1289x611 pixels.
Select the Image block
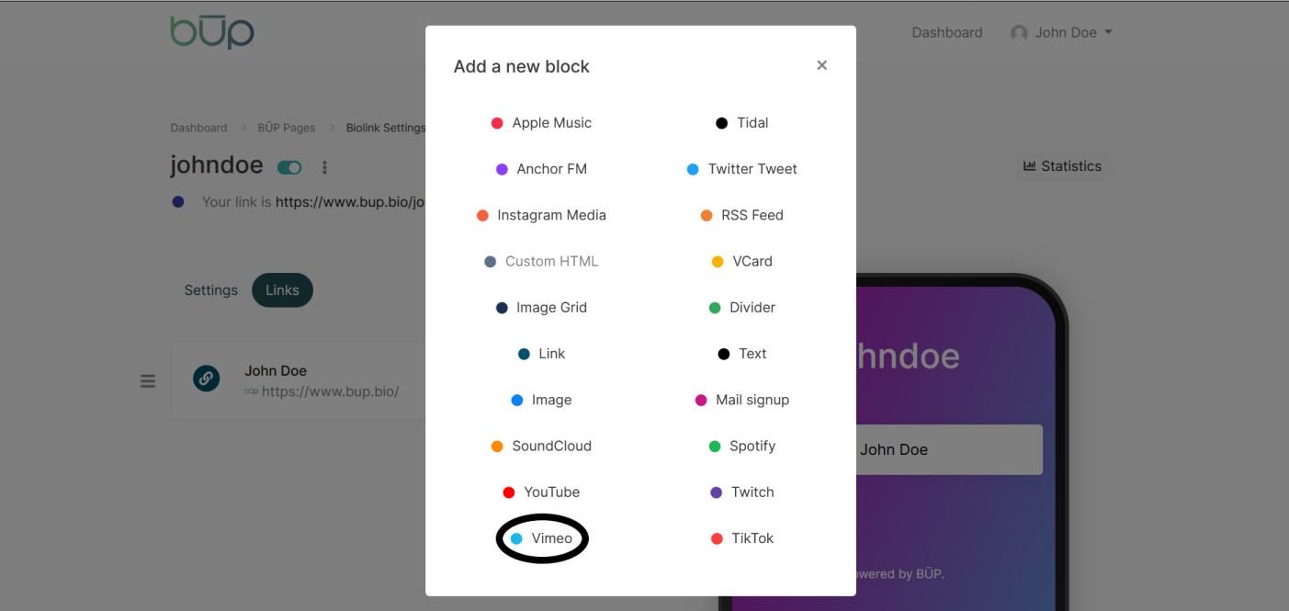[541, 400]
